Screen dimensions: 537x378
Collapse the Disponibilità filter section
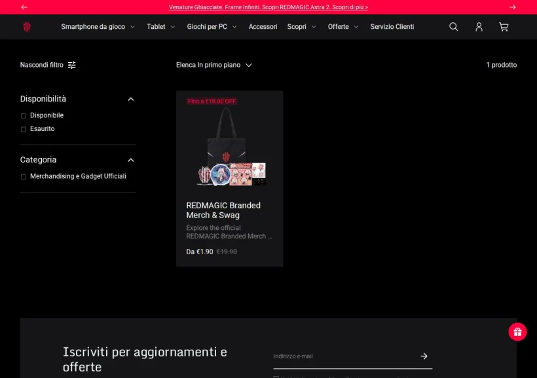click(x=131, y=99)
